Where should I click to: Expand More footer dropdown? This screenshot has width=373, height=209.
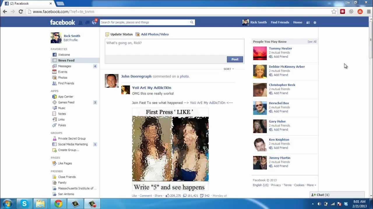(x=311, y=185)
